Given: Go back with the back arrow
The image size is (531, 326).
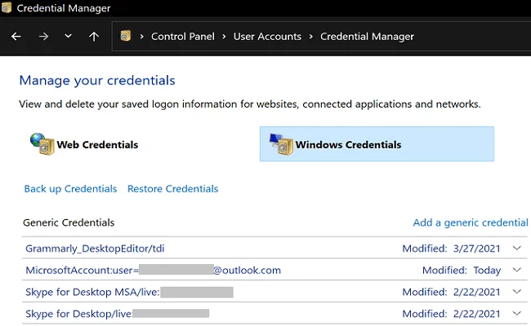Looking at the screenshot, I should coord(16,36).
